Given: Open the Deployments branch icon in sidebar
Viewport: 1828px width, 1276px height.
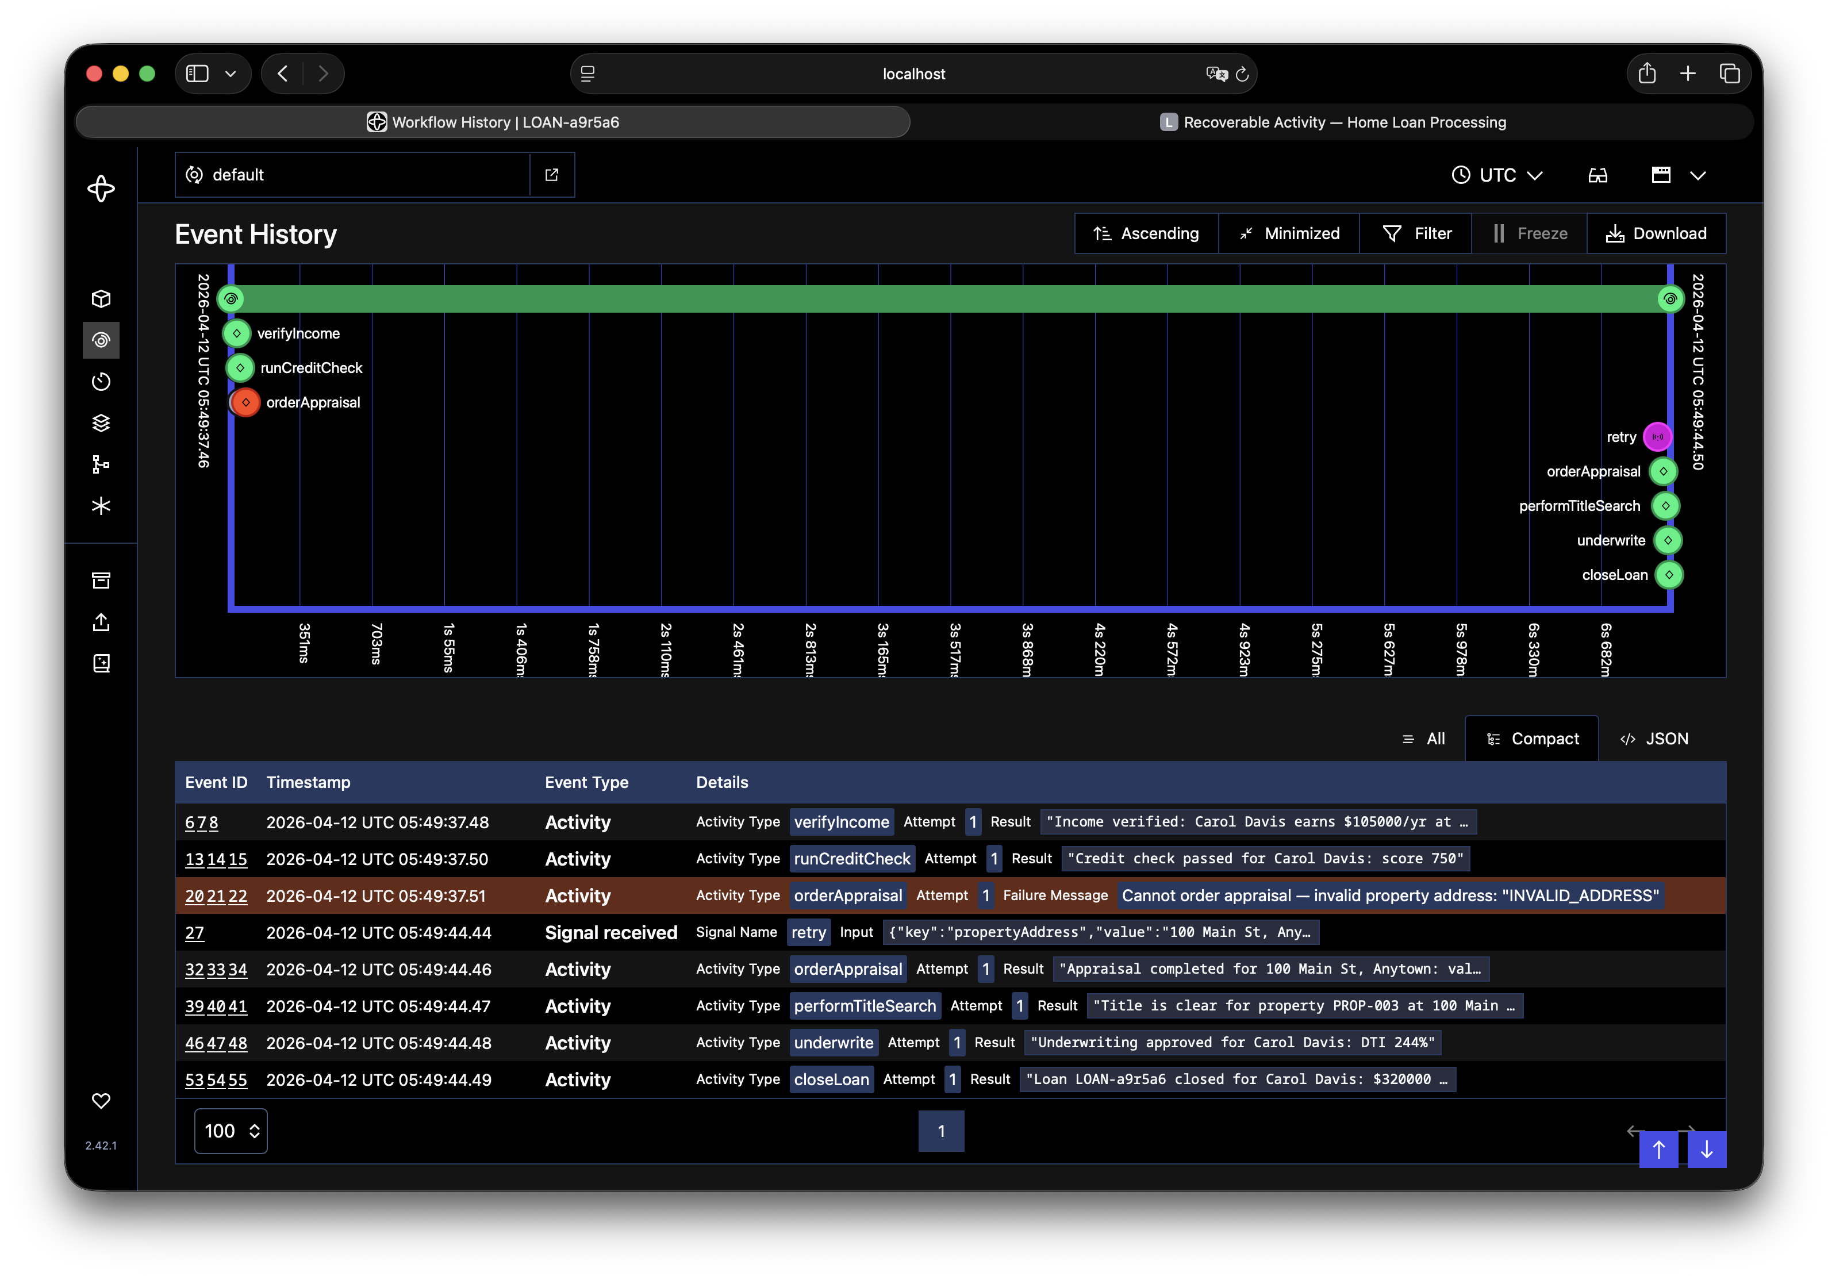Looking at the screenshot, I should point(101,464).
